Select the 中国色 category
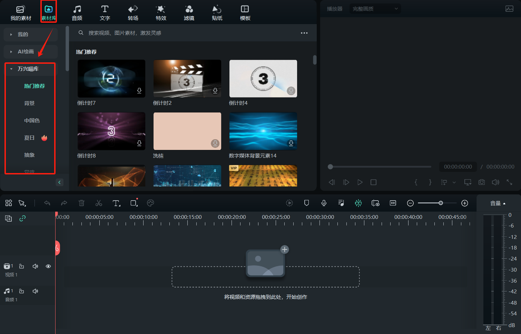The height and width of the screenshot is (334, 521). (32, 121)
